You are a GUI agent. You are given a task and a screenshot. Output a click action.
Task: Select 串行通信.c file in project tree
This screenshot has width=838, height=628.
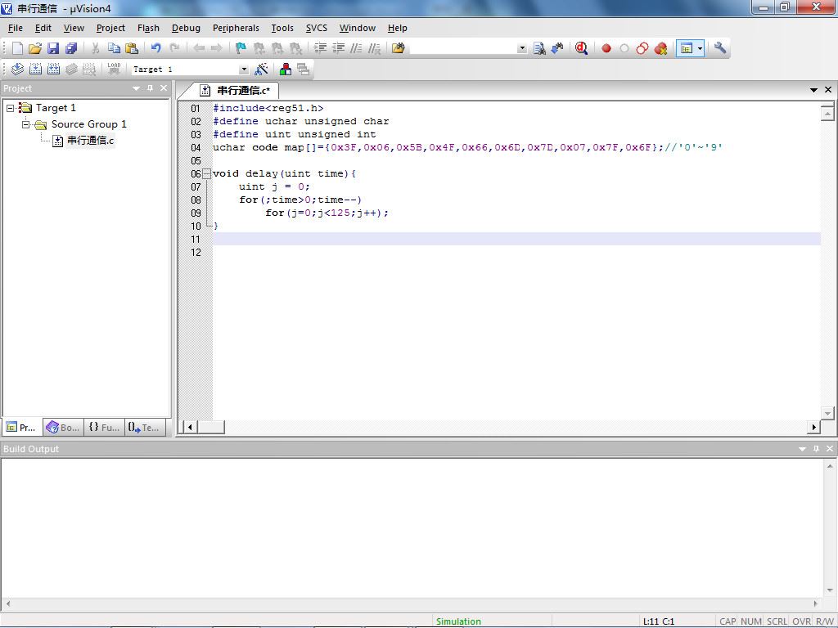coord(90,141)
